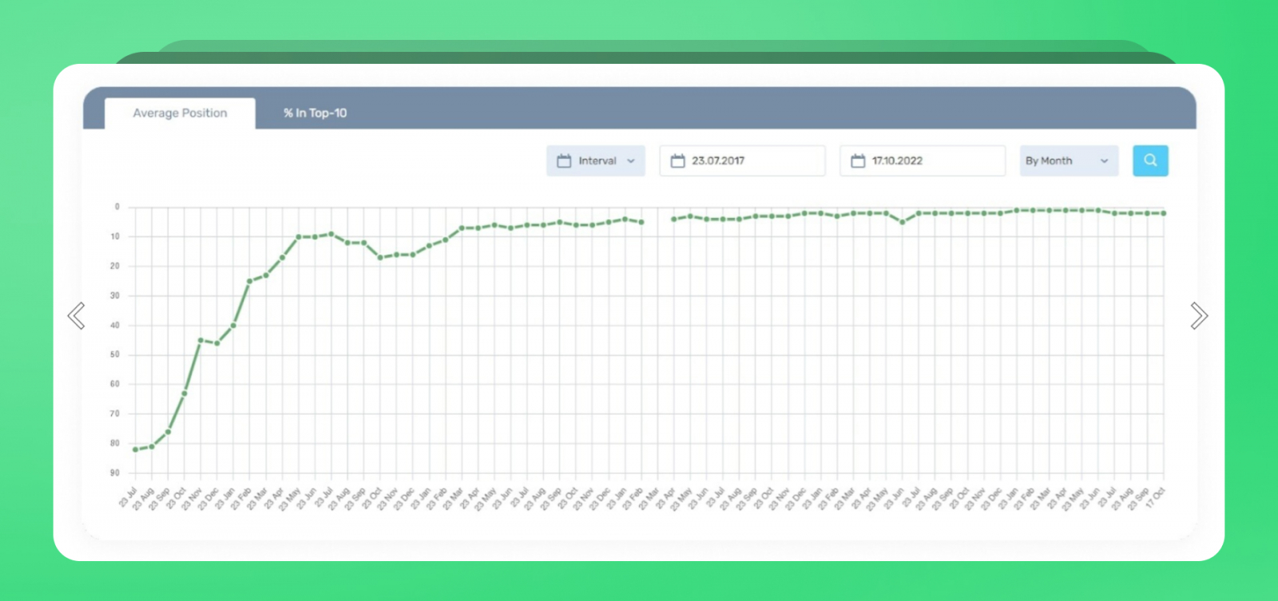This screenshot has width=1278, height=601.
Task: Go to next slide with right arrow
Action: point(1198,316)
